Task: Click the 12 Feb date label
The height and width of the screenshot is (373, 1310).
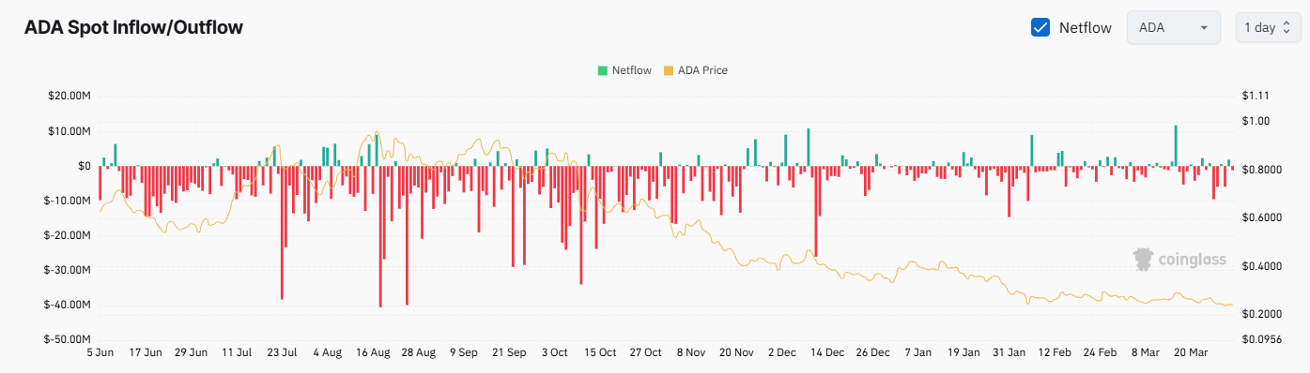Action: [1055, 353]
